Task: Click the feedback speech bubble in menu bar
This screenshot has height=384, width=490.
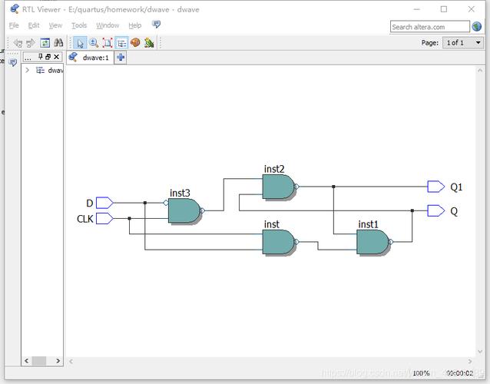Action: (x=156, y=24)
